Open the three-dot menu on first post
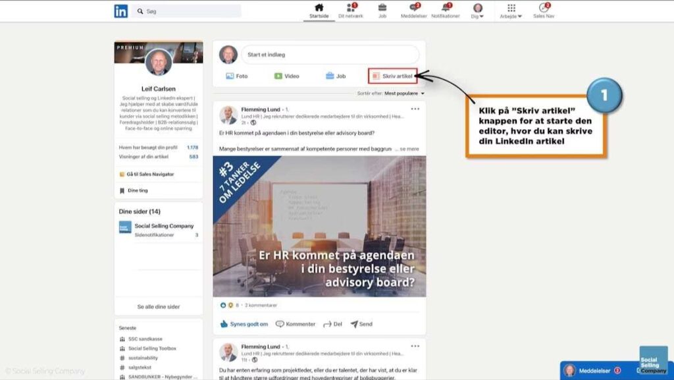 point(415,109)
